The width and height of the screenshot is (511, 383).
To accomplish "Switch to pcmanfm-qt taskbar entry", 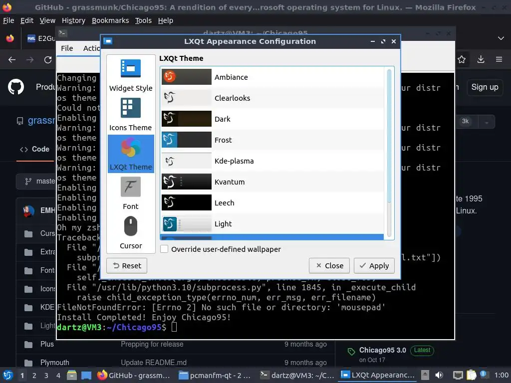I will point(216,376).
